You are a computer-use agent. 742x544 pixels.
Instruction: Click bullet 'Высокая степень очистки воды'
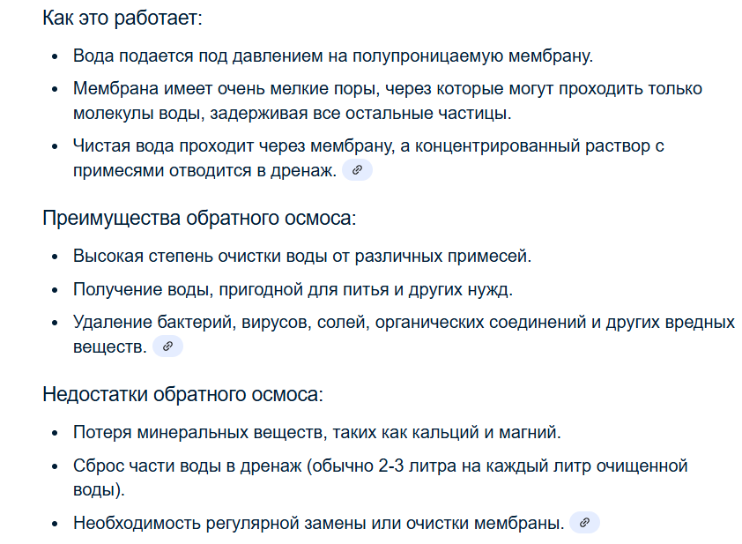(302, 257)
